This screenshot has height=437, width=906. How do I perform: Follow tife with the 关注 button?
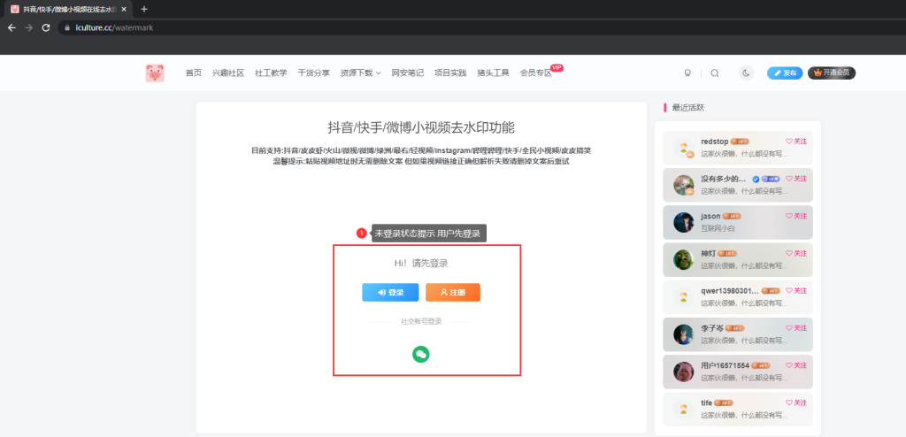pos(796,402)
